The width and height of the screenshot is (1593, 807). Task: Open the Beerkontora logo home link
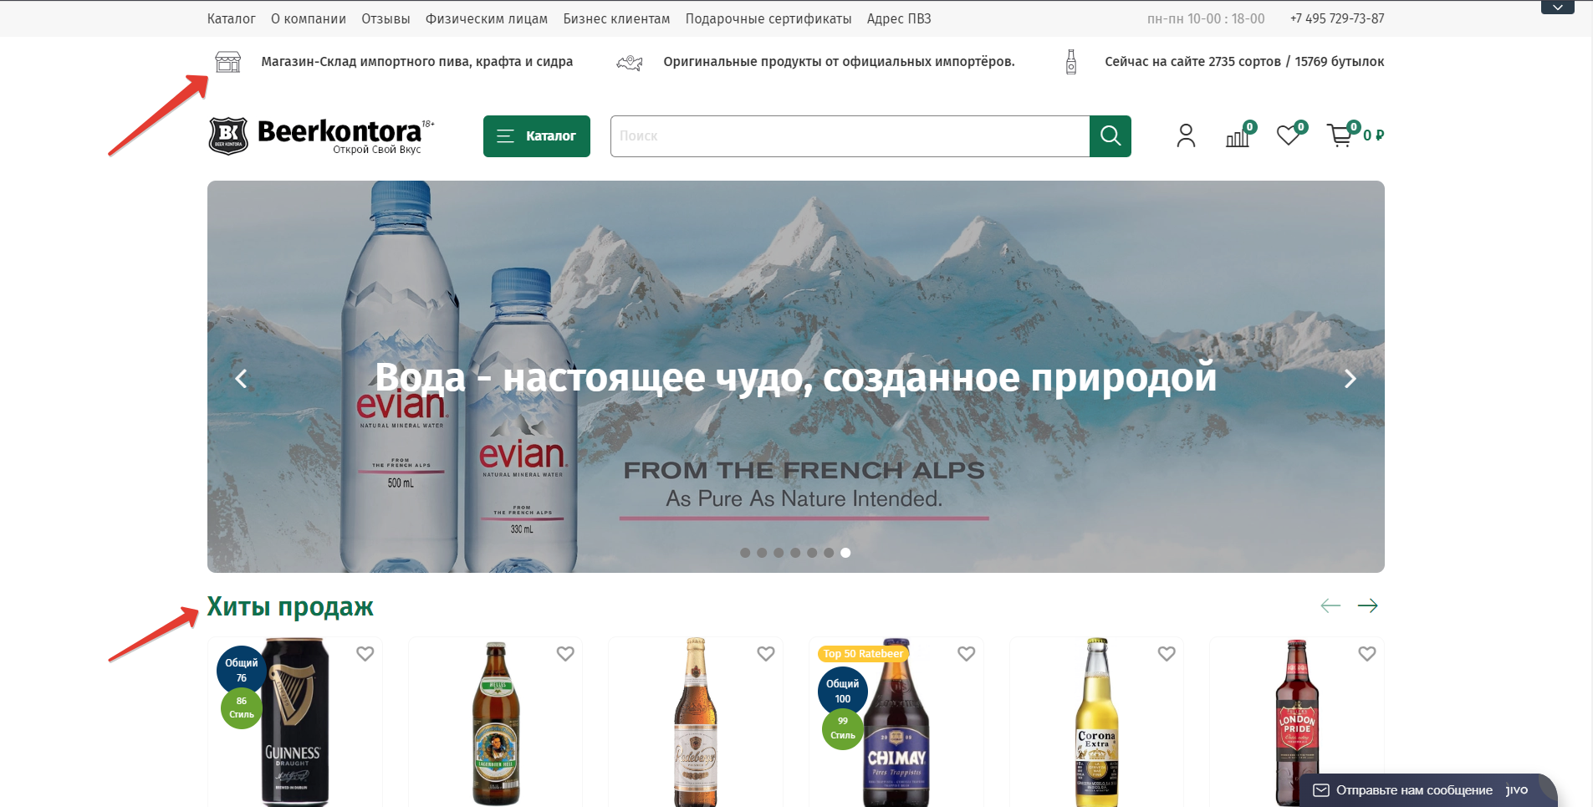pos(321,135)
